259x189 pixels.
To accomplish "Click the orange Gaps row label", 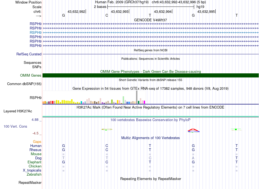I will point(37,142).
